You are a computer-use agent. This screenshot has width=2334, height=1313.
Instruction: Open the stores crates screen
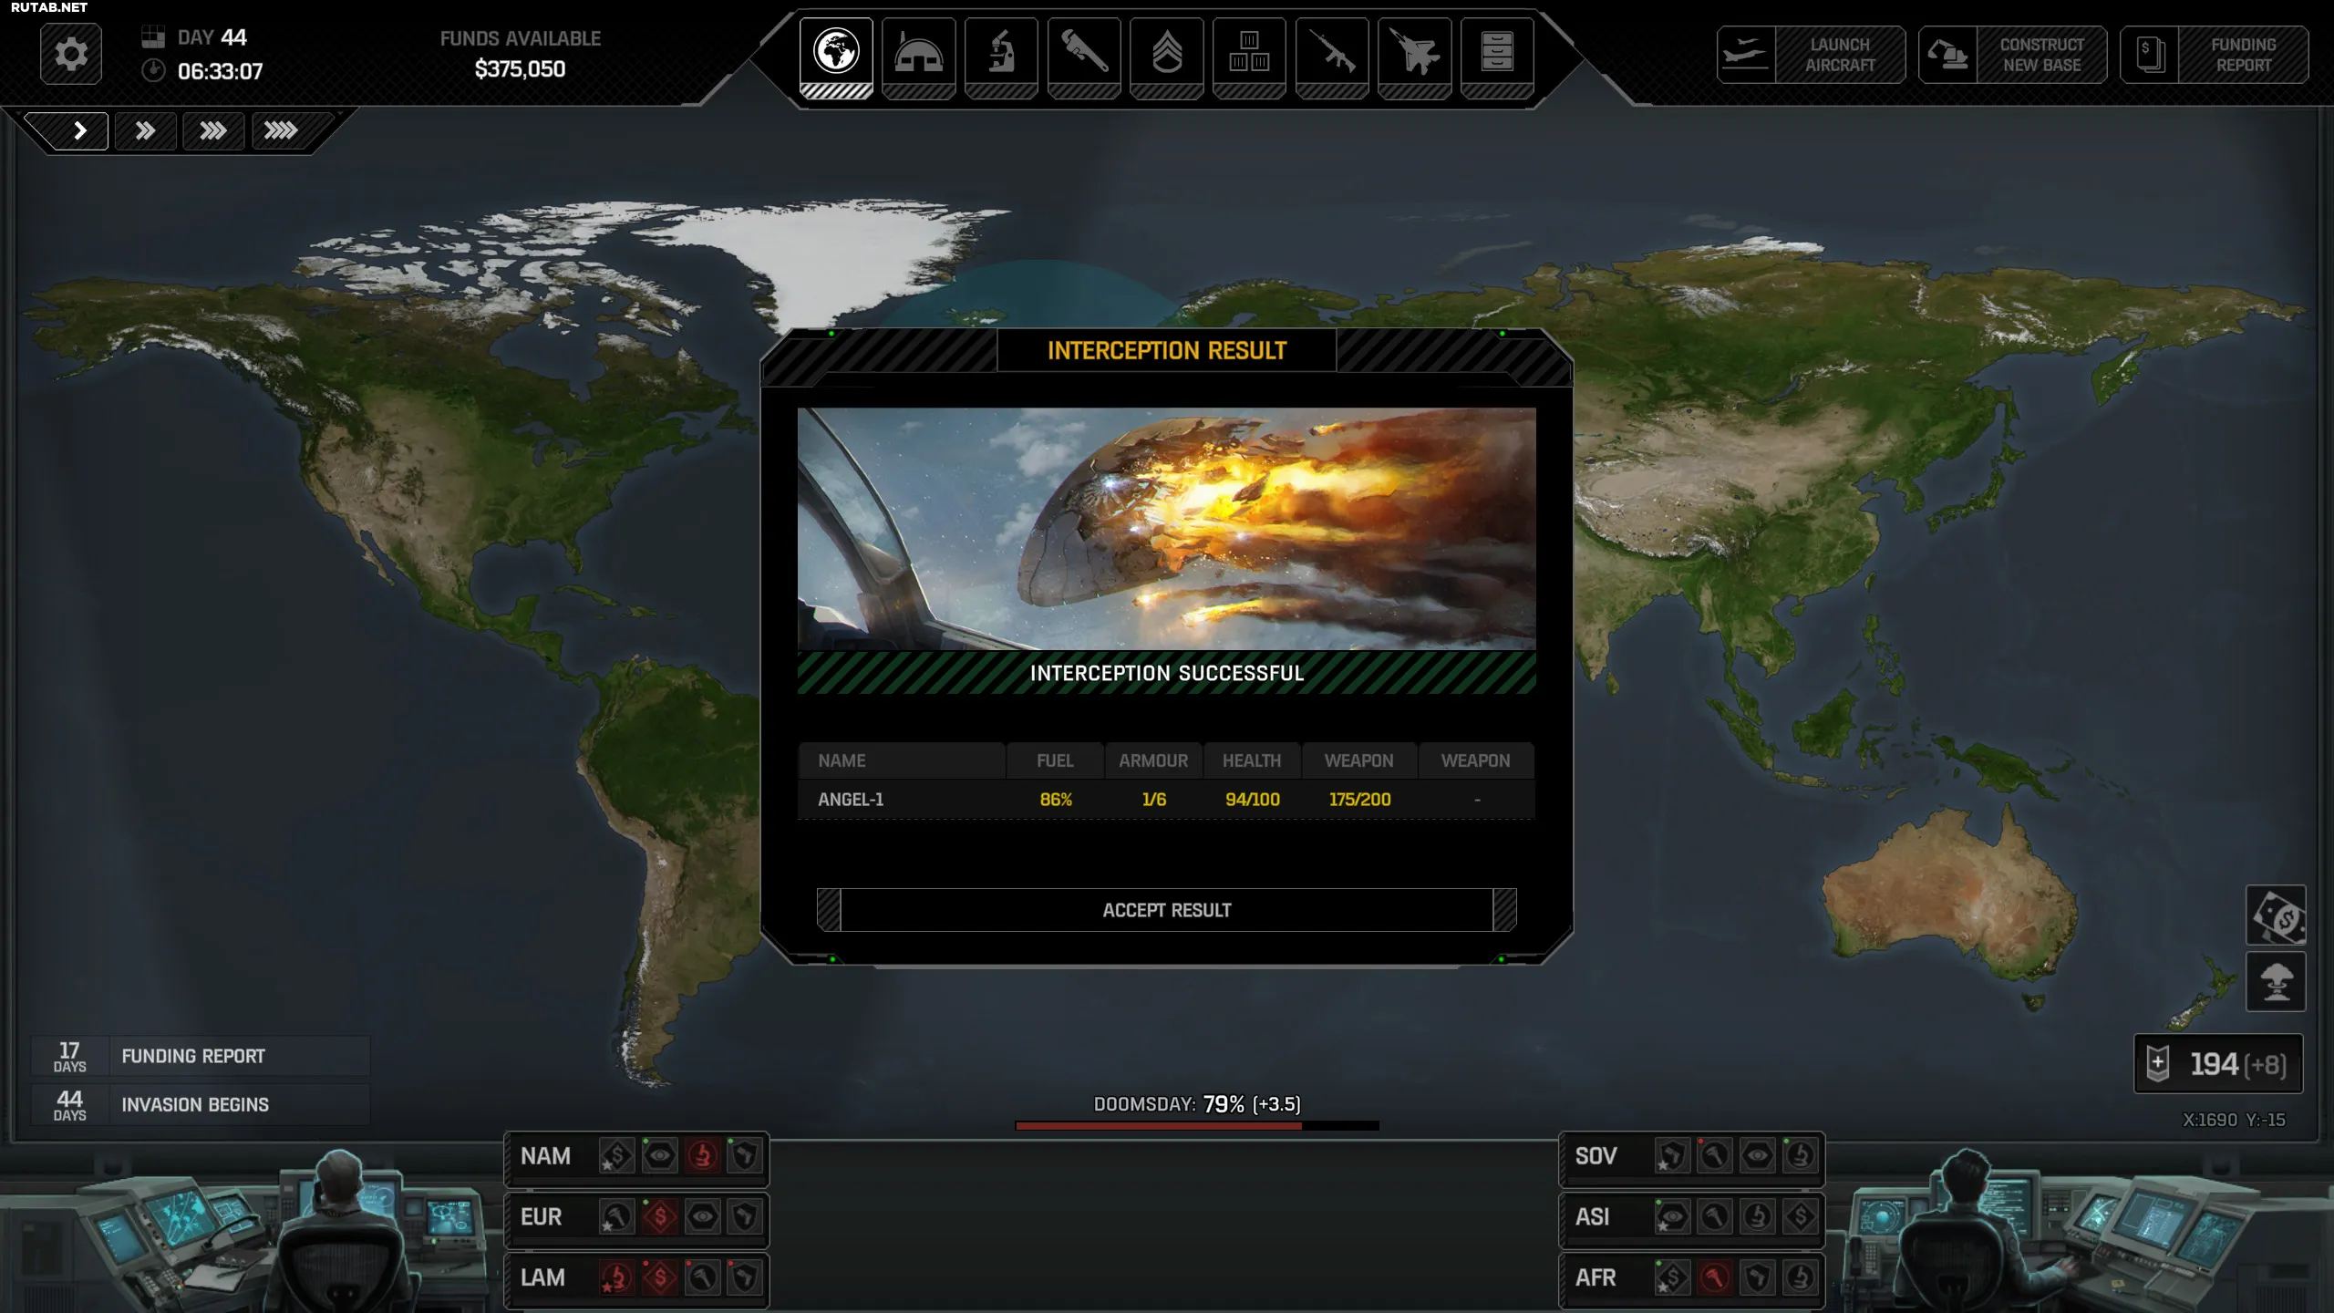pos(1249,54)
